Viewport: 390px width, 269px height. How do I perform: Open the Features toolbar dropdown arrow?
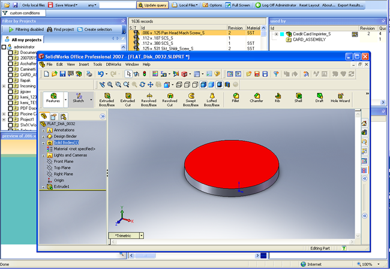coord(65,100)
